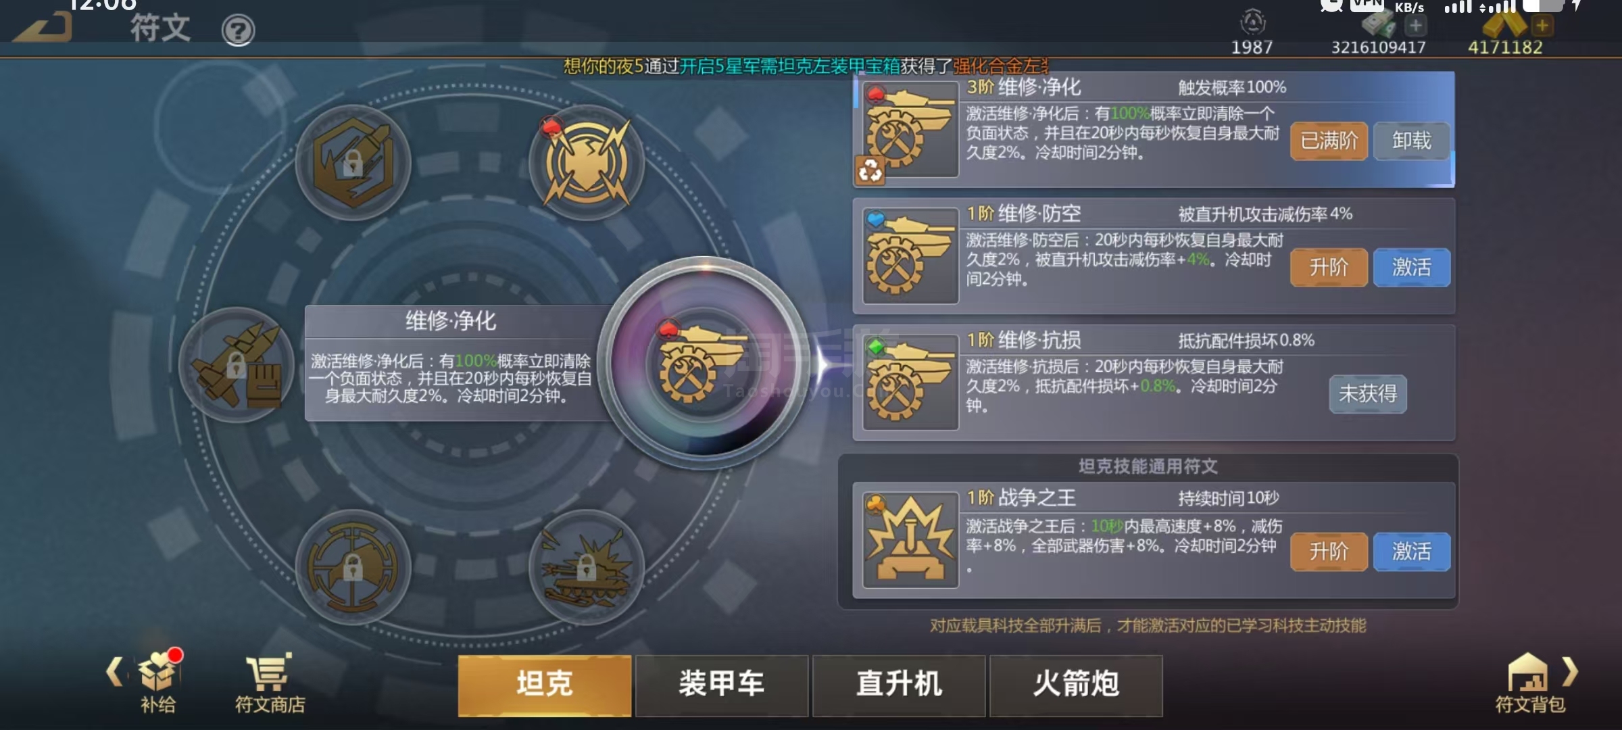Select the lightning shield rune slot
1622x730 pixels.
pyautogui.click(x=587, y=163)
